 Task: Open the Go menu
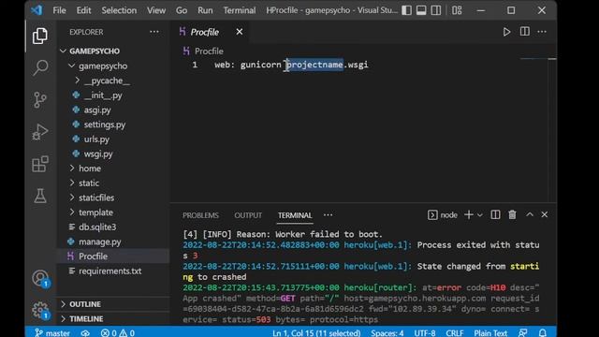[182, 10]
